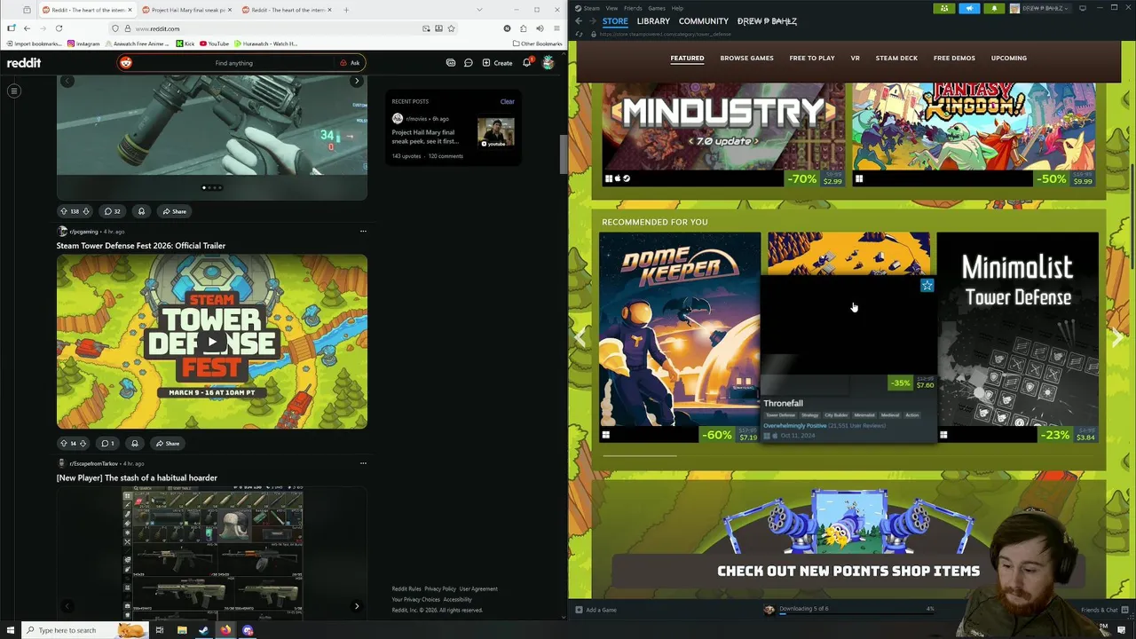Expand the Steam account name dropdown
The image size is (1136, 639).
tap(1042, 8)
